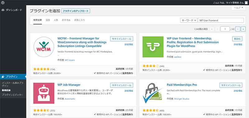Open user greeting こんにちは、サイト管理者 さん
Screen dimensions: 249x118
coord(228,2)
